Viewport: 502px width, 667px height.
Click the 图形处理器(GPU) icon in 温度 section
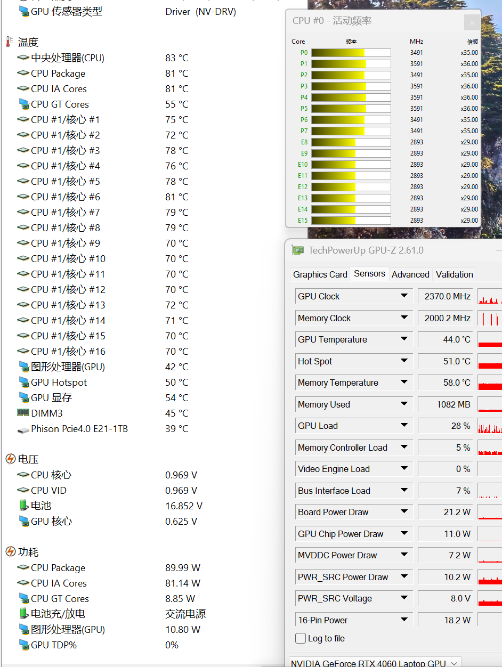(x=23, y=367)
